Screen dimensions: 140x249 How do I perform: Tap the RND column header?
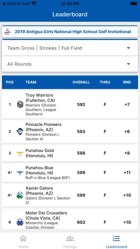pyautogui.click(x=127, y=82)
